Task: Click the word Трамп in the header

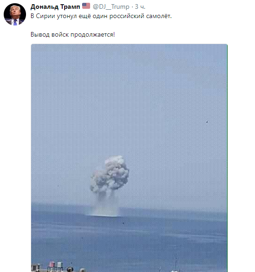Action: pyautogui.click(x=70, y=7)
